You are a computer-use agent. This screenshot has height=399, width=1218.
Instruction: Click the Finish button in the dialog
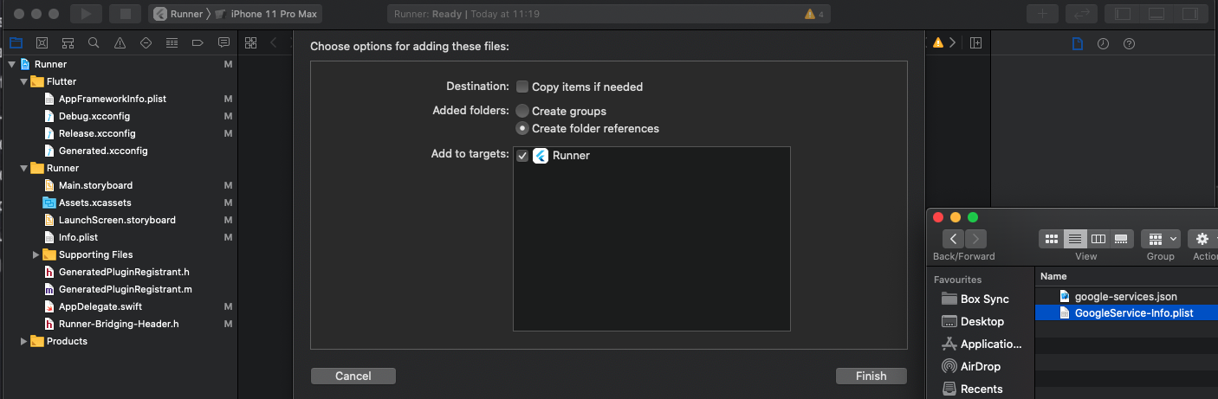(x=871, y=376)
